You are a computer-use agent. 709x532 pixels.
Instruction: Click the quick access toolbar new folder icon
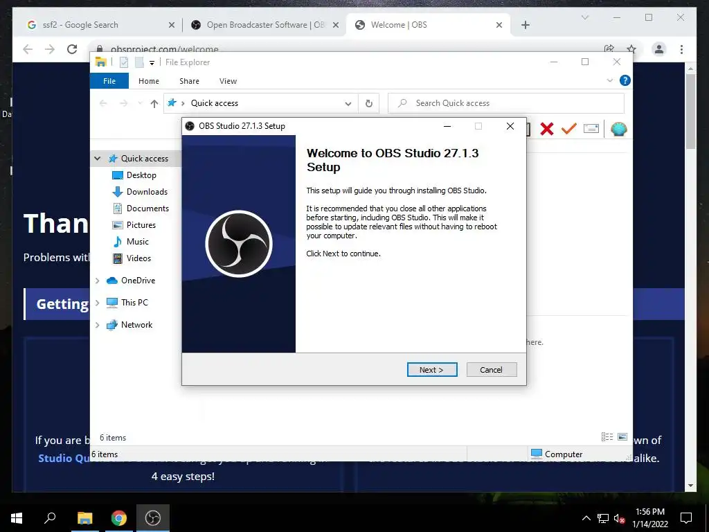139,62
